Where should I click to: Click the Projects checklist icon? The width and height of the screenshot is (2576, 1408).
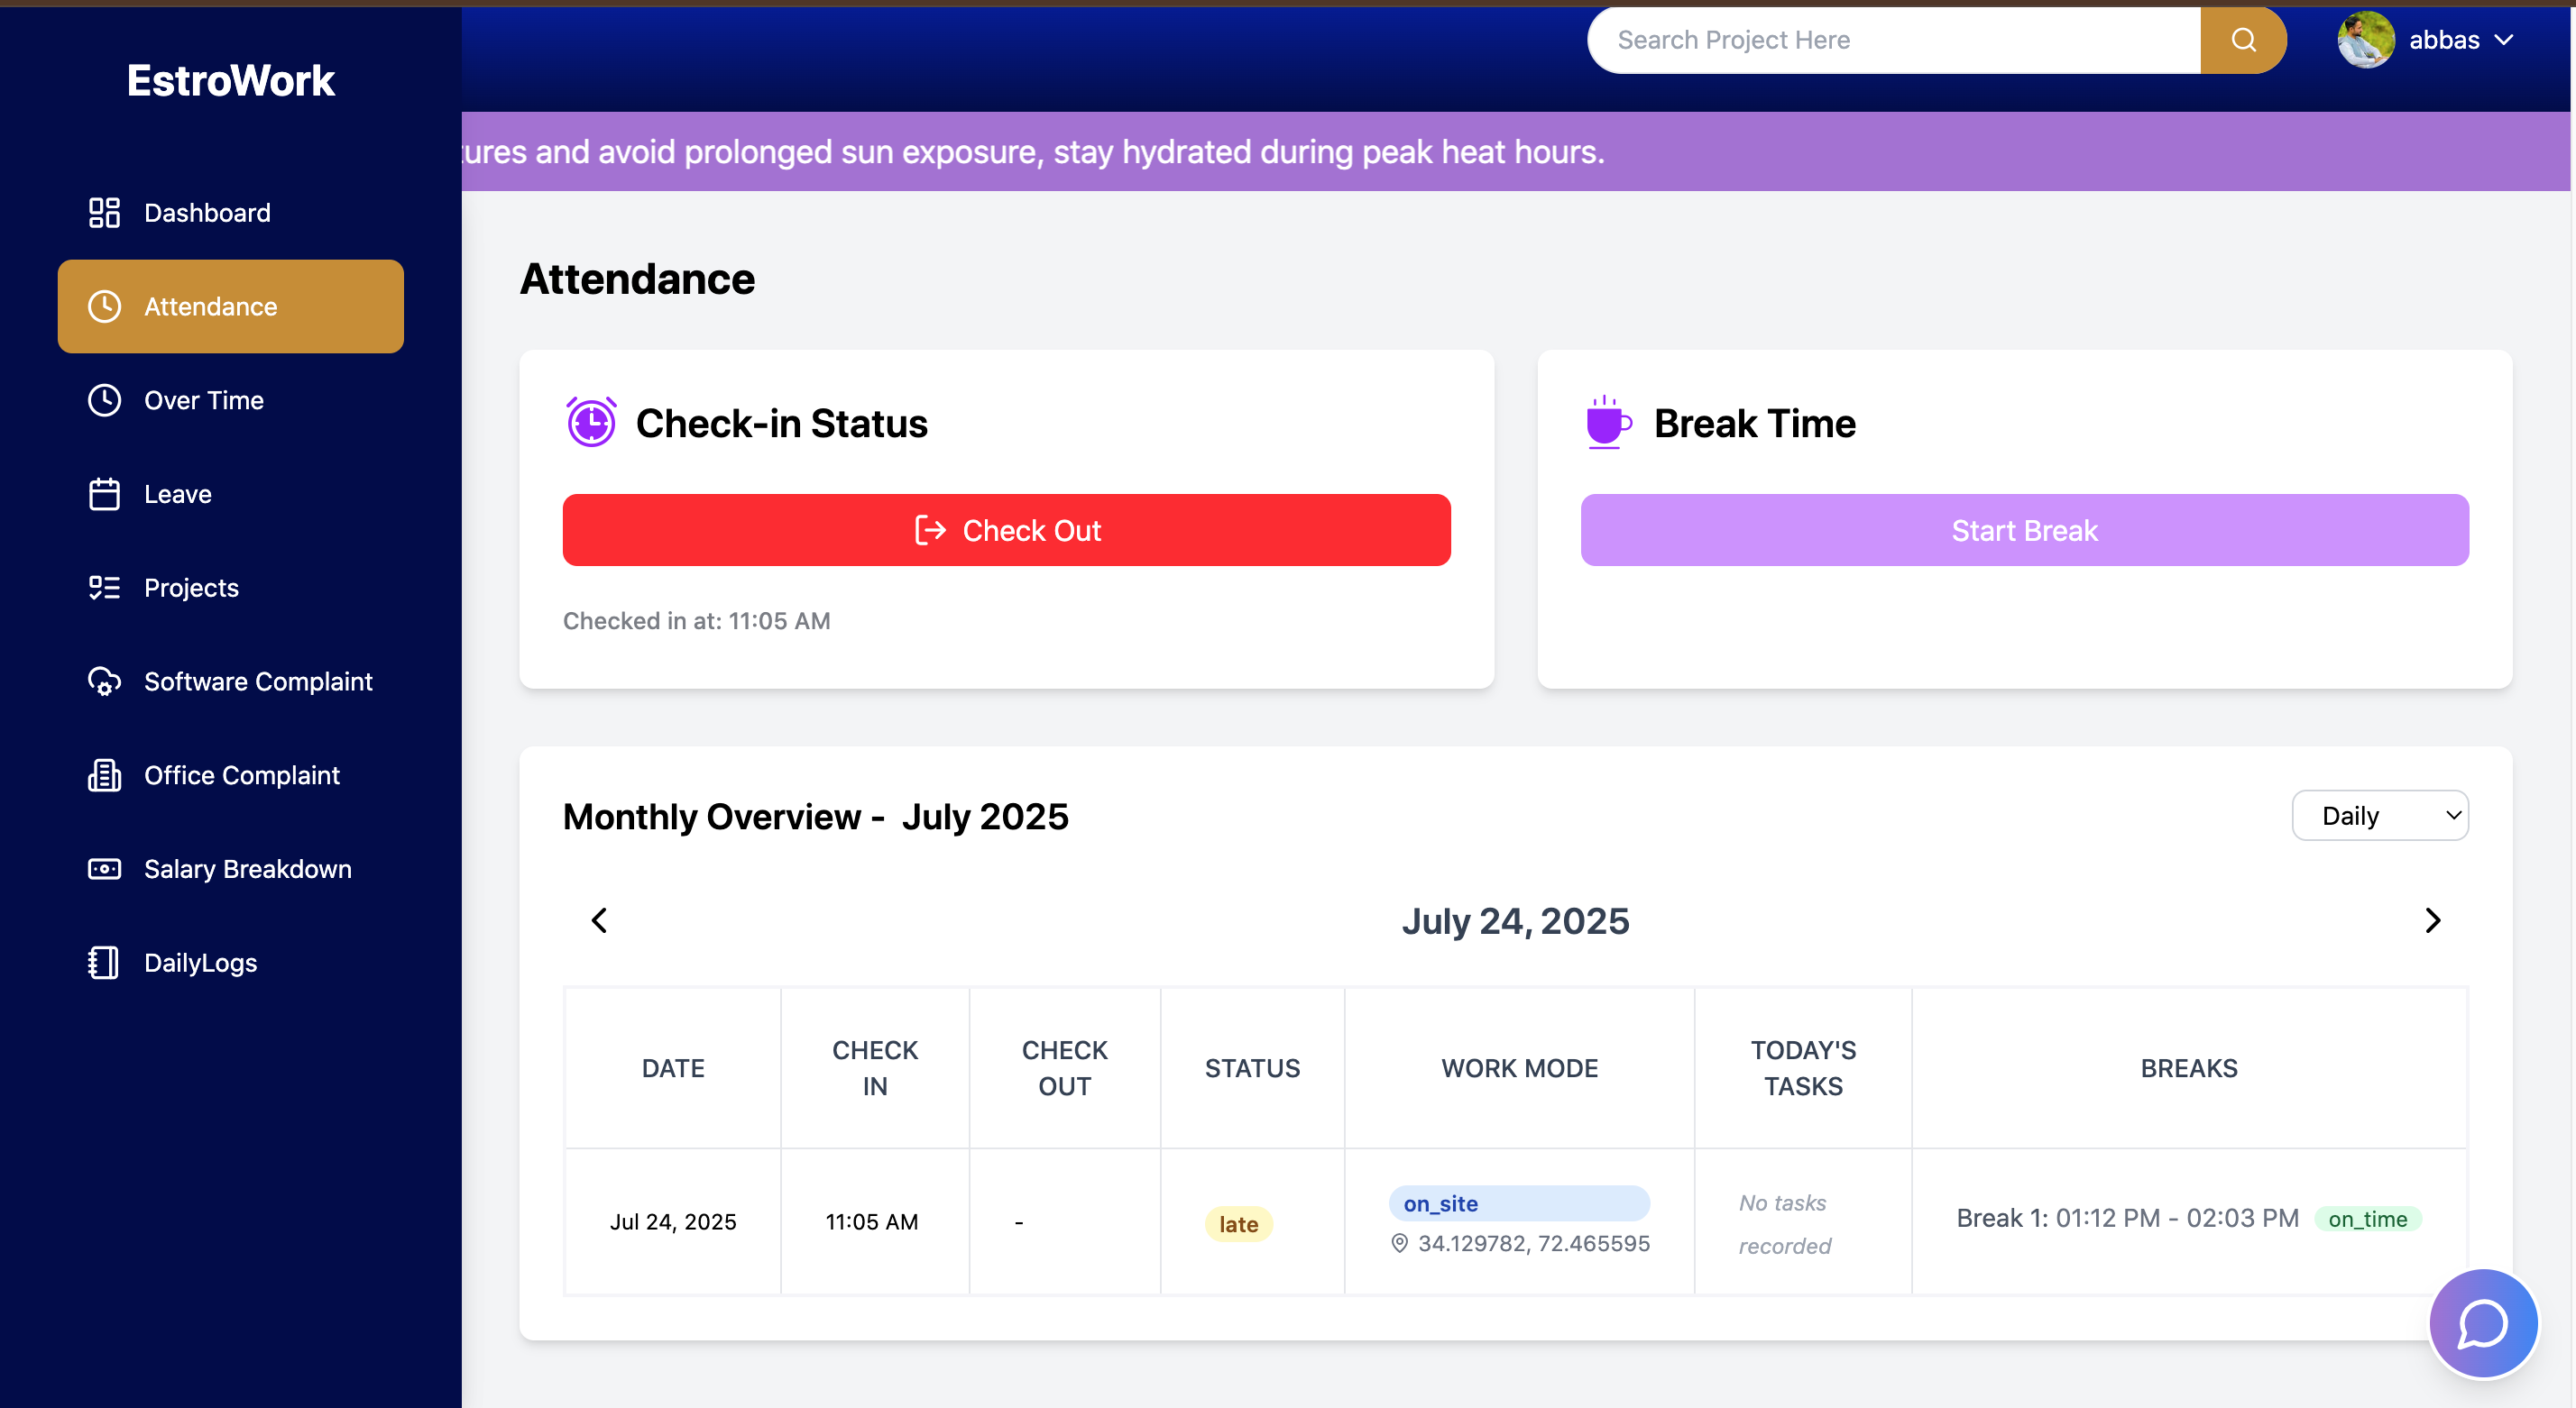[104, 588]
